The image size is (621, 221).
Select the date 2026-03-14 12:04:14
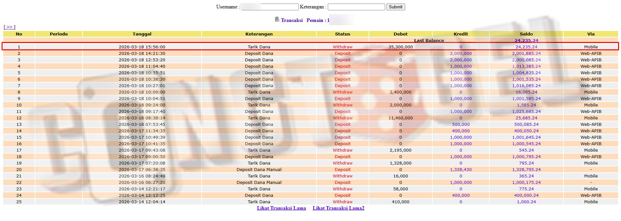coord(142,202)
